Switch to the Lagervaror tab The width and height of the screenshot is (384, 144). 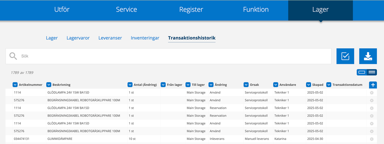78,38
